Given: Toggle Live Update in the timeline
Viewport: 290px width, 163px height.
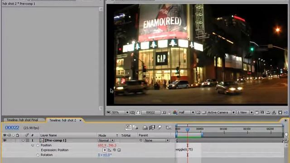Looking at the screenshot, I should click(x=128, y=127).
